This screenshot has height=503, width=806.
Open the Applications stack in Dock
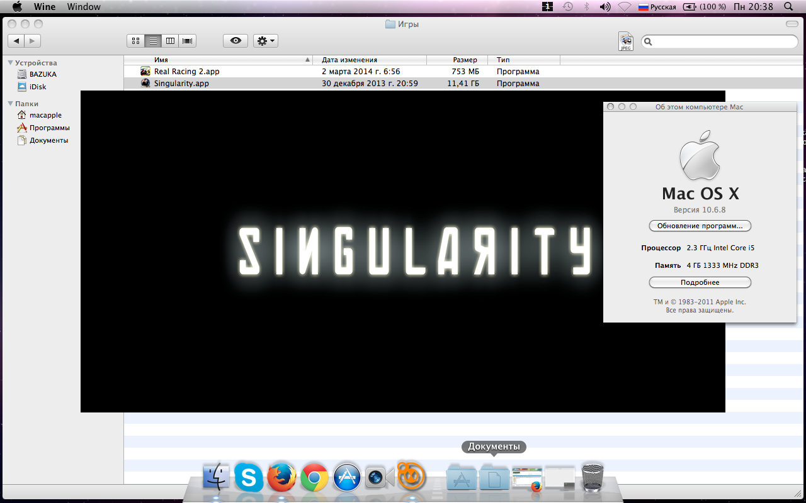pos(462,478)
